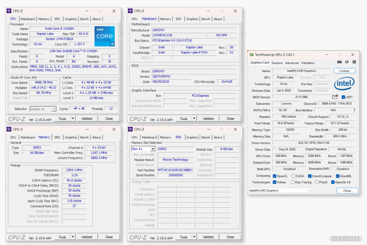Open the Bench tab in CPU-Z
Viewport: 367px width, 245px height.
tap(84, 19)
